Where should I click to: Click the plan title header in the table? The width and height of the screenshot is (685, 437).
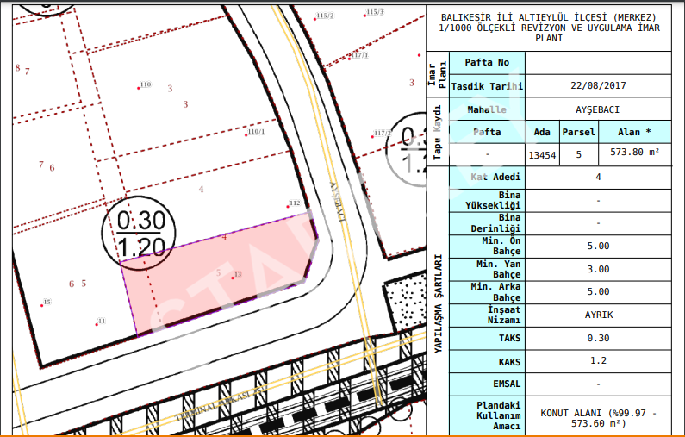pos(548,28)
